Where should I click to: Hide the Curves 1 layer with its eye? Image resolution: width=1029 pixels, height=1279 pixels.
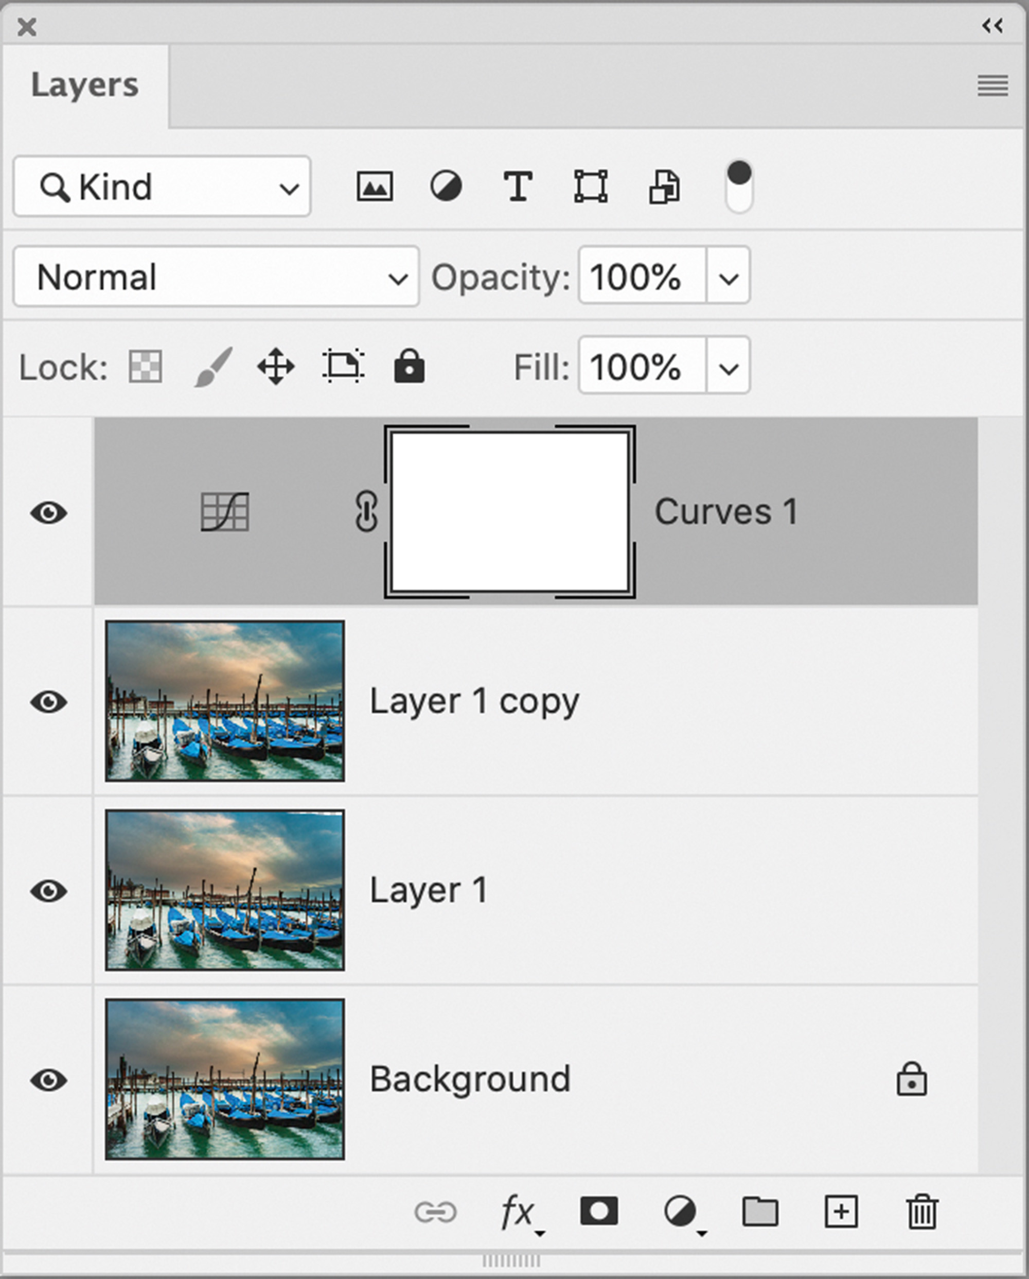click(x=48, y=512)
